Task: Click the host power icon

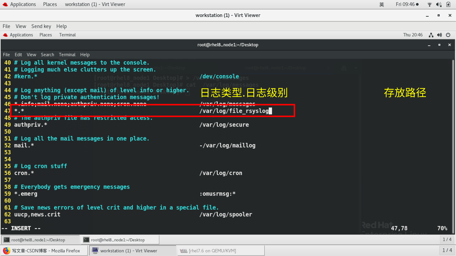Action: (x=448, y=4)
